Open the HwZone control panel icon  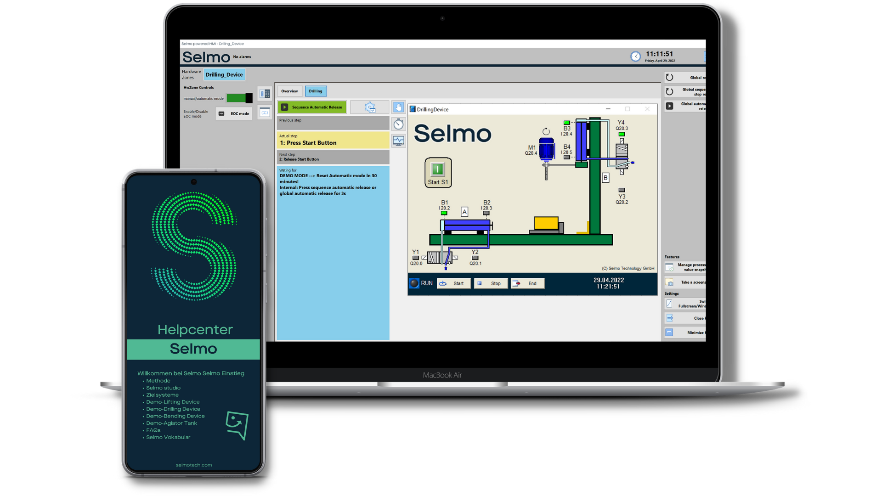click(x=265, y=94)
